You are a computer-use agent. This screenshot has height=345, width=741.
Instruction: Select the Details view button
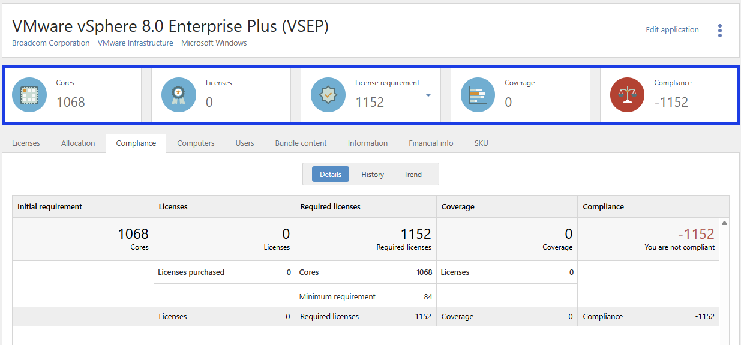331,175
